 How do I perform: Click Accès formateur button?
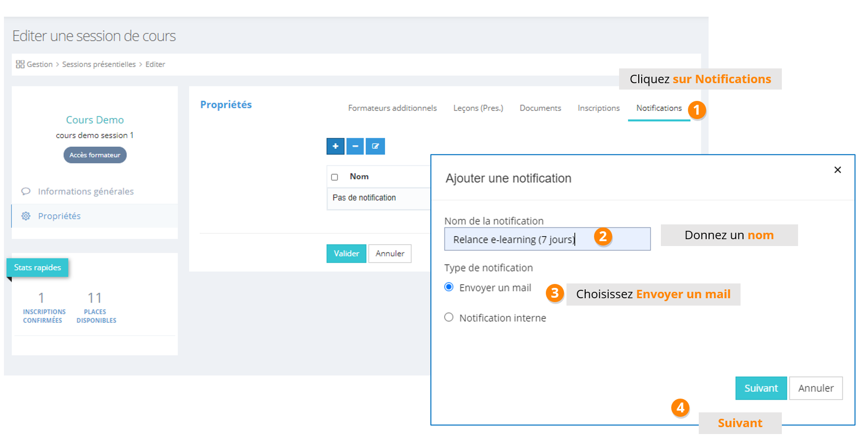95,155
